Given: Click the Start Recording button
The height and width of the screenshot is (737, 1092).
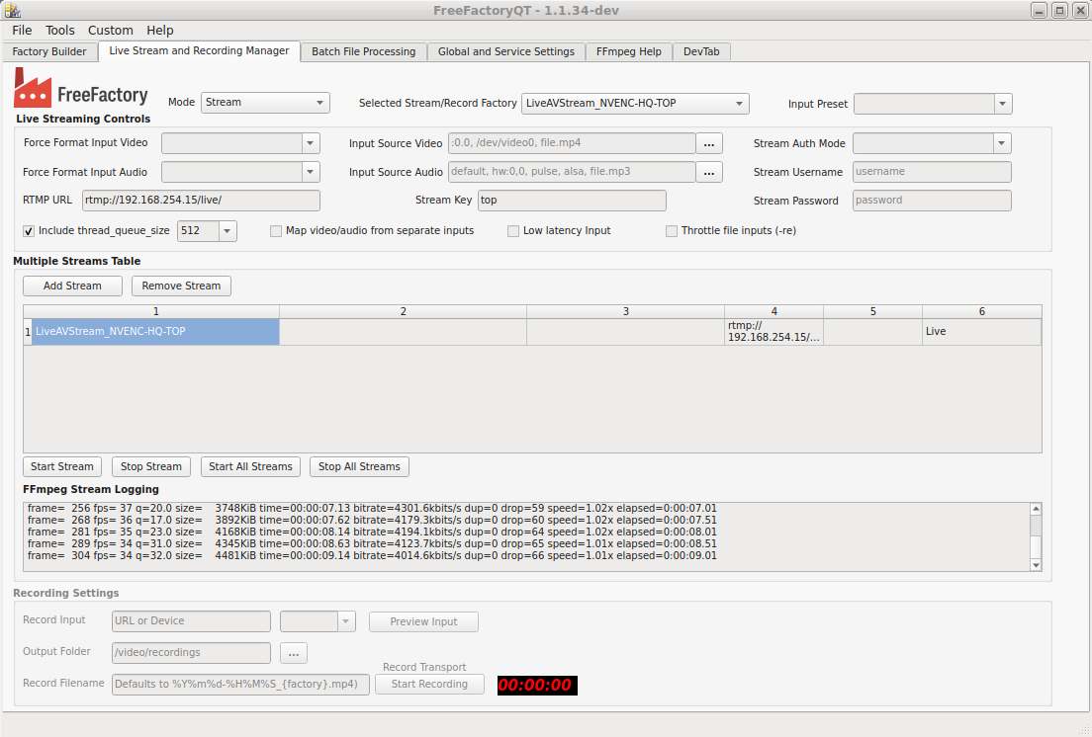Looking at the screenshot, I should pyautogui.click(x=429, y=685).
